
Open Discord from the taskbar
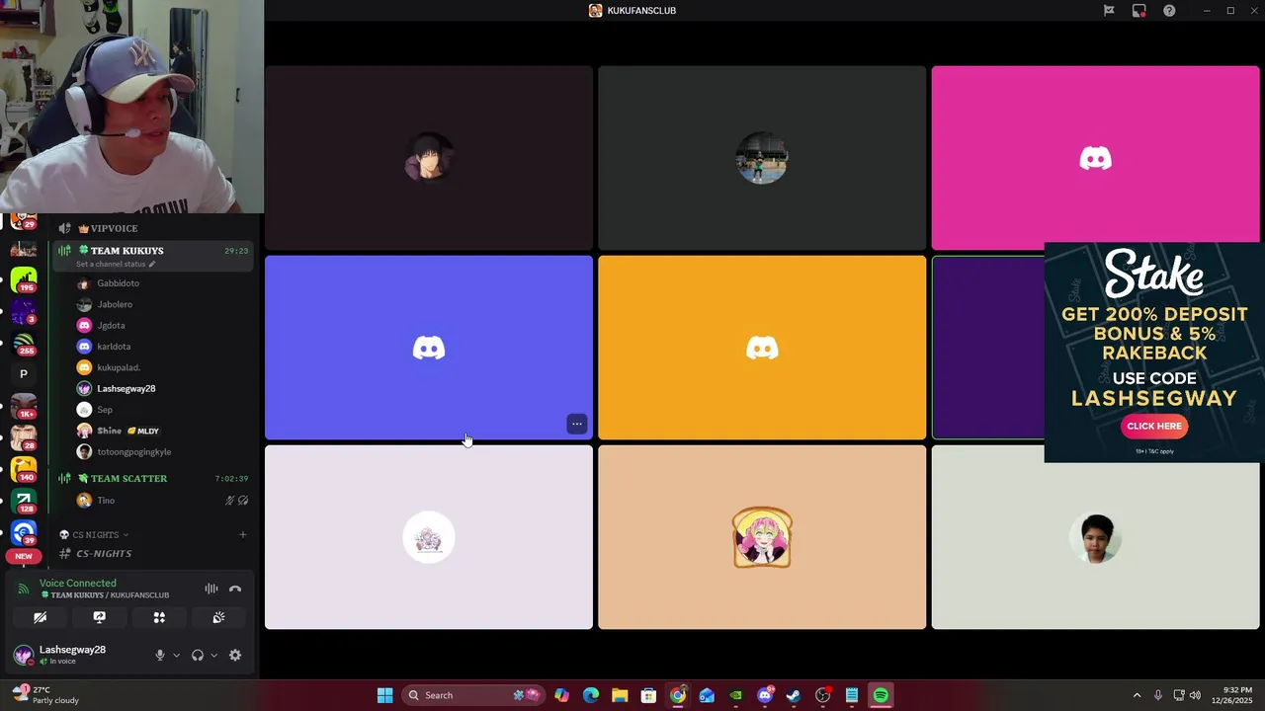[765, 695]
